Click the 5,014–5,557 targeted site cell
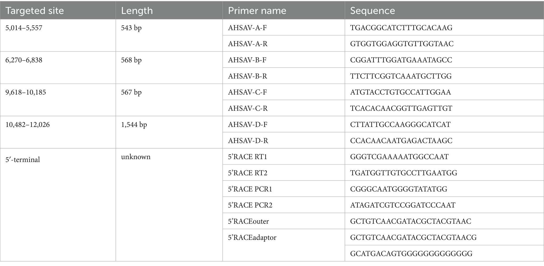This screenshot has width=544, height=266. tap(58, 35)
